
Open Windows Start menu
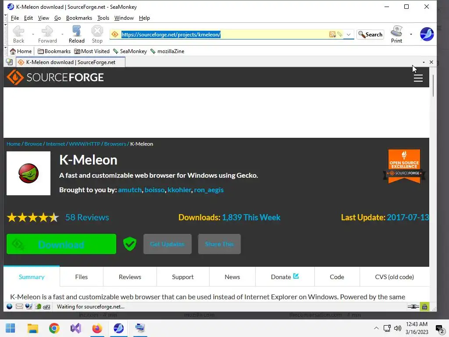(11, 328)
